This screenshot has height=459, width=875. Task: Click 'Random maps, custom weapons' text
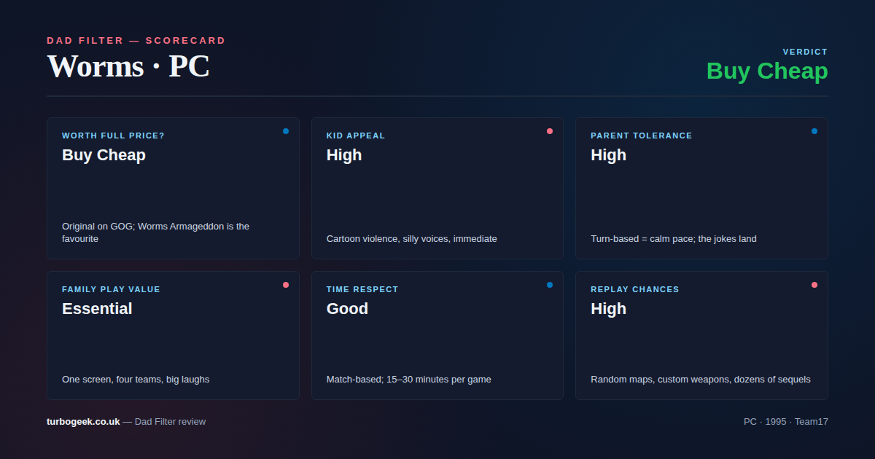701,379
